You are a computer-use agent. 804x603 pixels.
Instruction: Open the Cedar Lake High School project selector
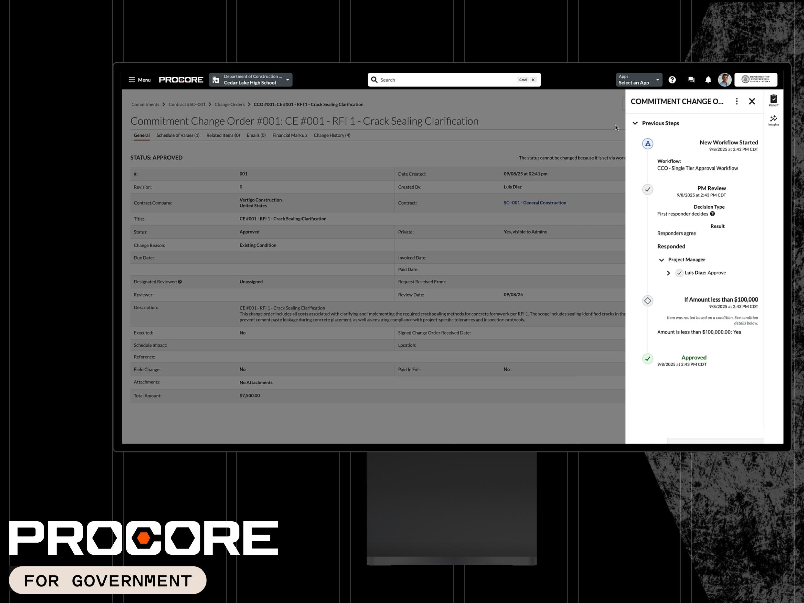(x=251, y=80)
